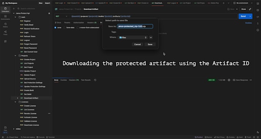Open the GET method dropdown
This screenshot has height=139, width=261.
61,16
